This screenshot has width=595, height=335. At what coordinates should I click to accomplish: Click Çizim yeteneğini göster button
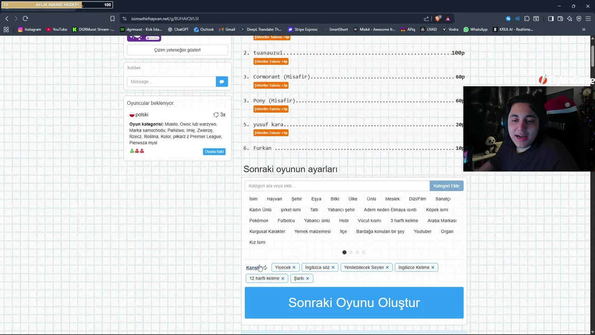tap(178, 50)
